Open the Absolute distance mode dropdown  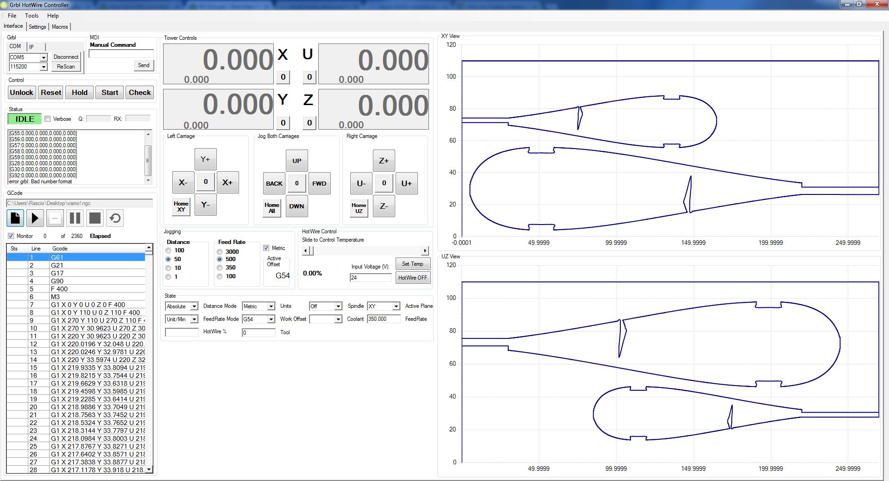point(194,306)
